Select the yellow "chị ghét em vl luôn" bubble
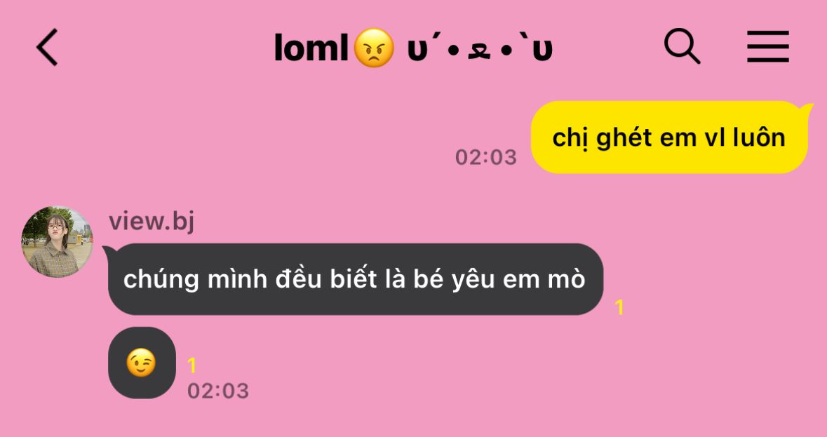This screenshot has height=437, width=827. [x=669, y=137]
